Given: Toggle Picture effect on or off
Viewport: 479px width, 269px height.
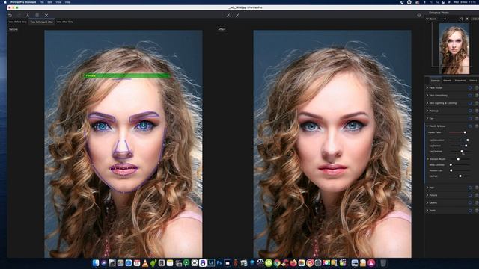Looking at the screenshot, I should click(477, 195).
